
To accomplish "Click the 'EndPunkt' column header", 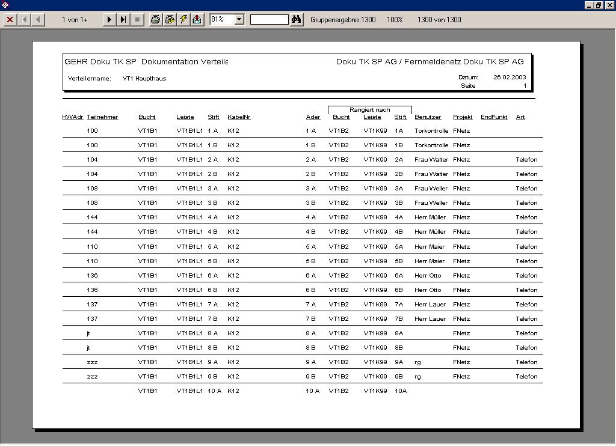I will [494, 117].
